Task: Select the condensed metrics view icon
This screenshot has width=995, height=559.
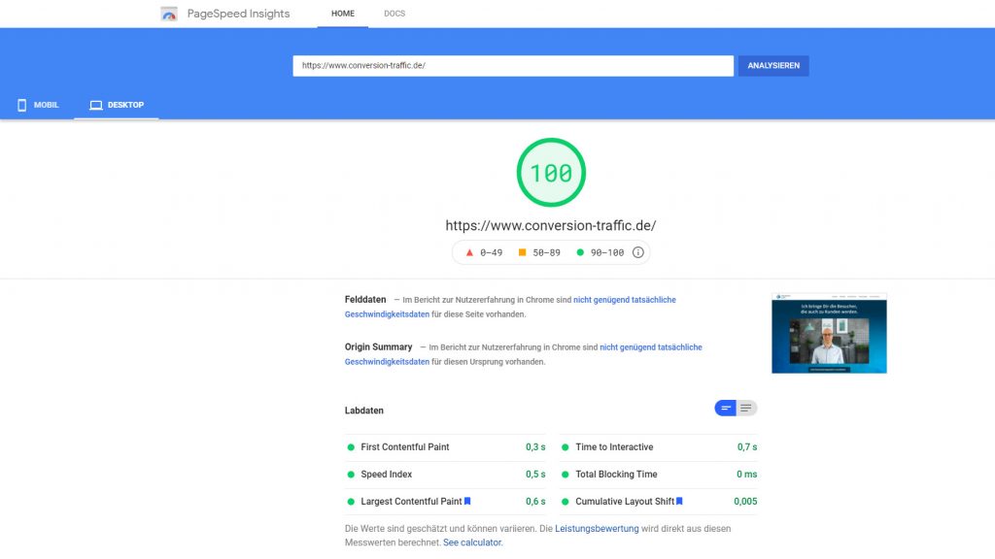Action: pos(726,408)
